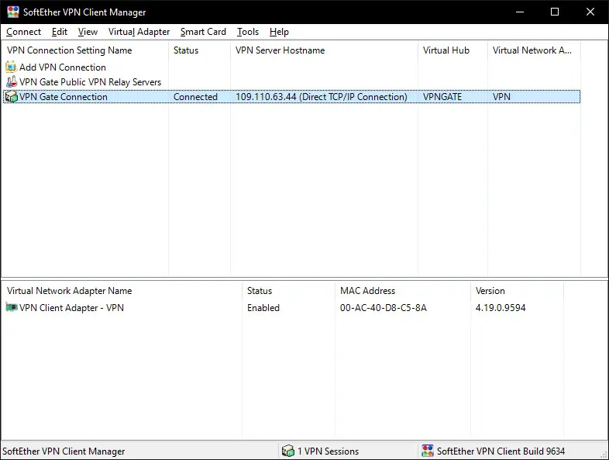
Task: Select the Add VPN Connection entry
Action: [63, 67]
